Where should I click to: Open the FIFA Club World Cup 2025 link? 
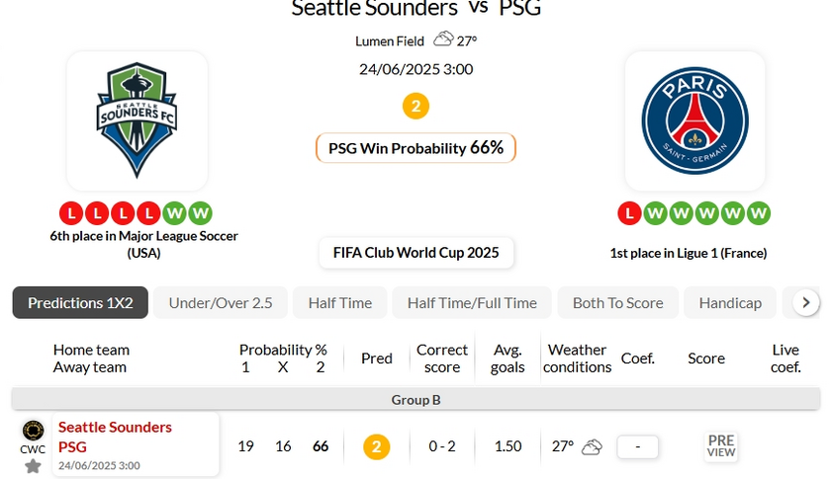415,252
